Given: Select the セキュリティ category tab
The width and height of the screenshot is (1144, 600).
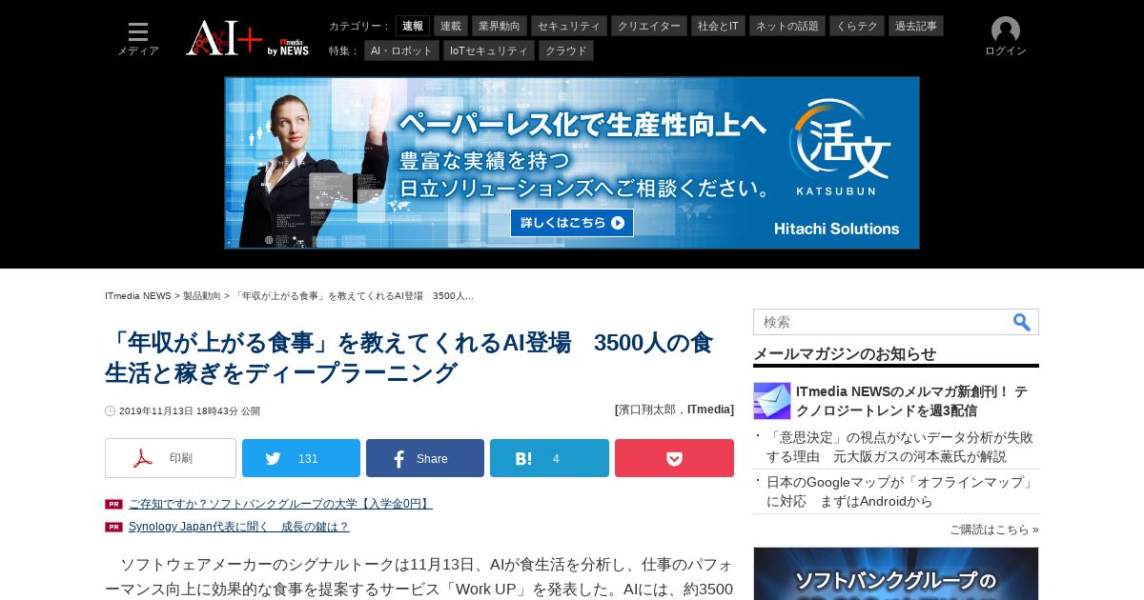Looking at the screenshot, I should pyautogui.click(x=569, y=26).
